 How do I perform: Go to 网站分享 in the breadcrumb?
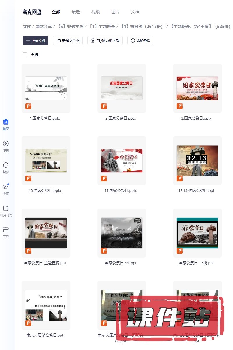pyautogui.click(x=44, y=27)
